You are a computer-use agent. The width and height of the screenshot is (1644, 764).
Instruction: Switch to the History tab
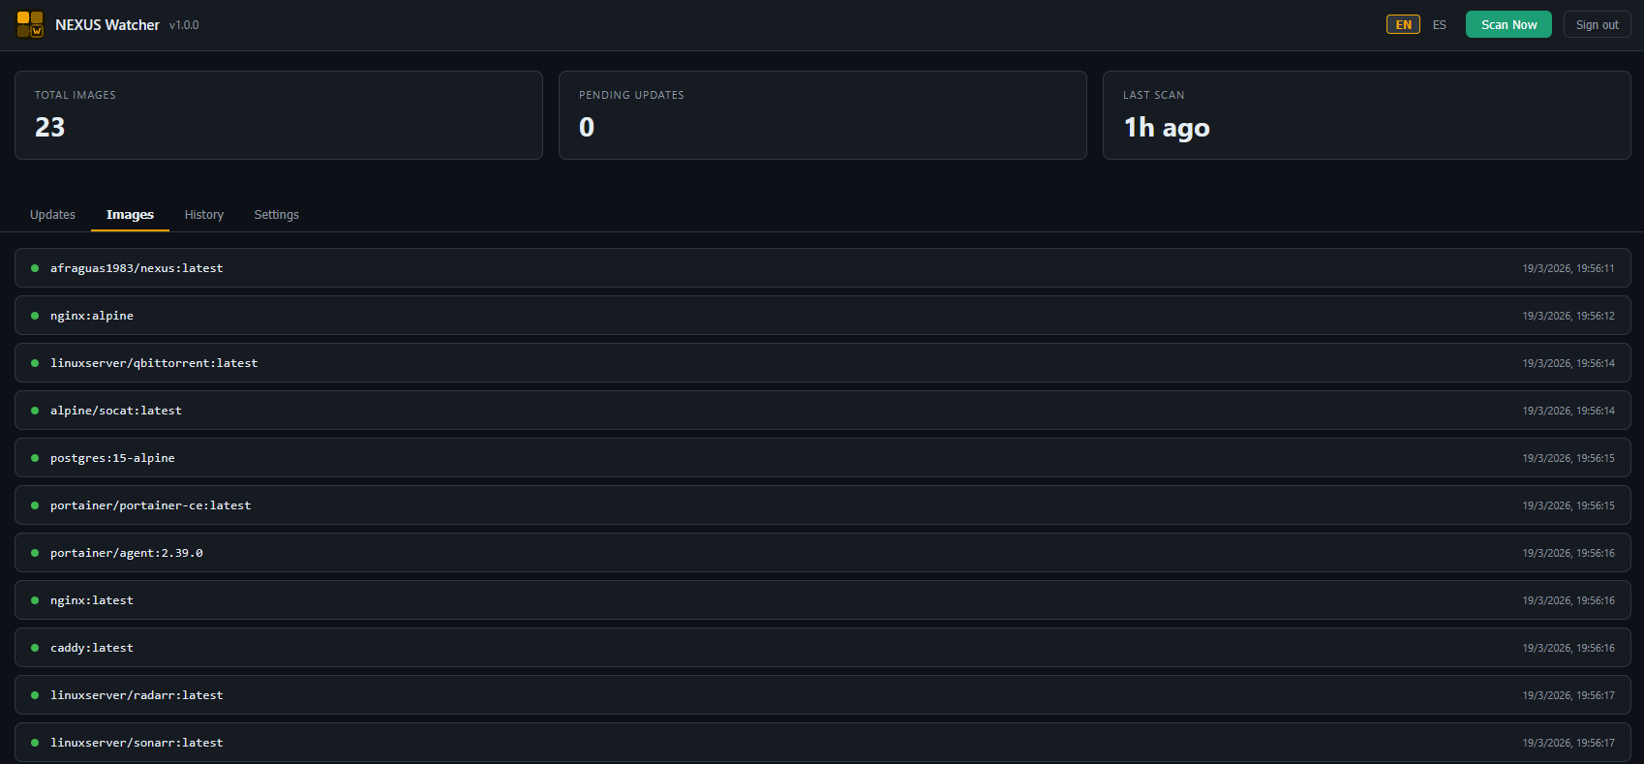pos(204,215)
